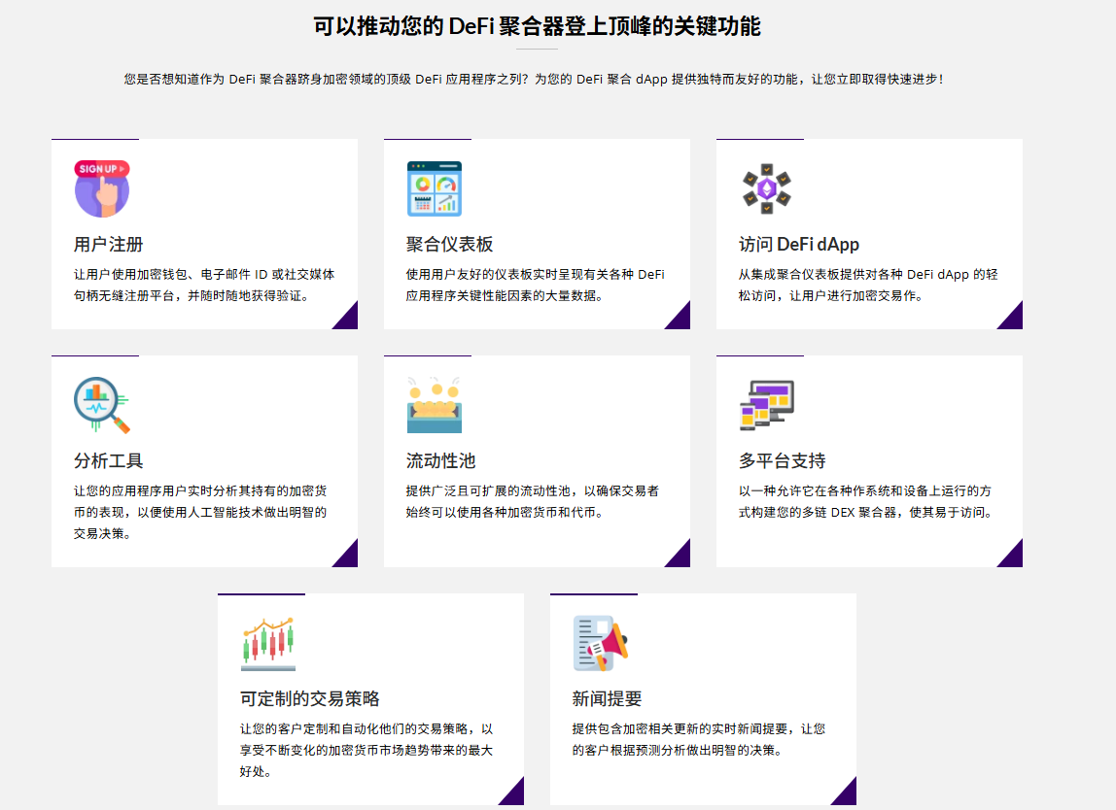Open the 用户注册 heading
Image resolution: width=1116 pixels, height=810 pixels.
[109, 244]
